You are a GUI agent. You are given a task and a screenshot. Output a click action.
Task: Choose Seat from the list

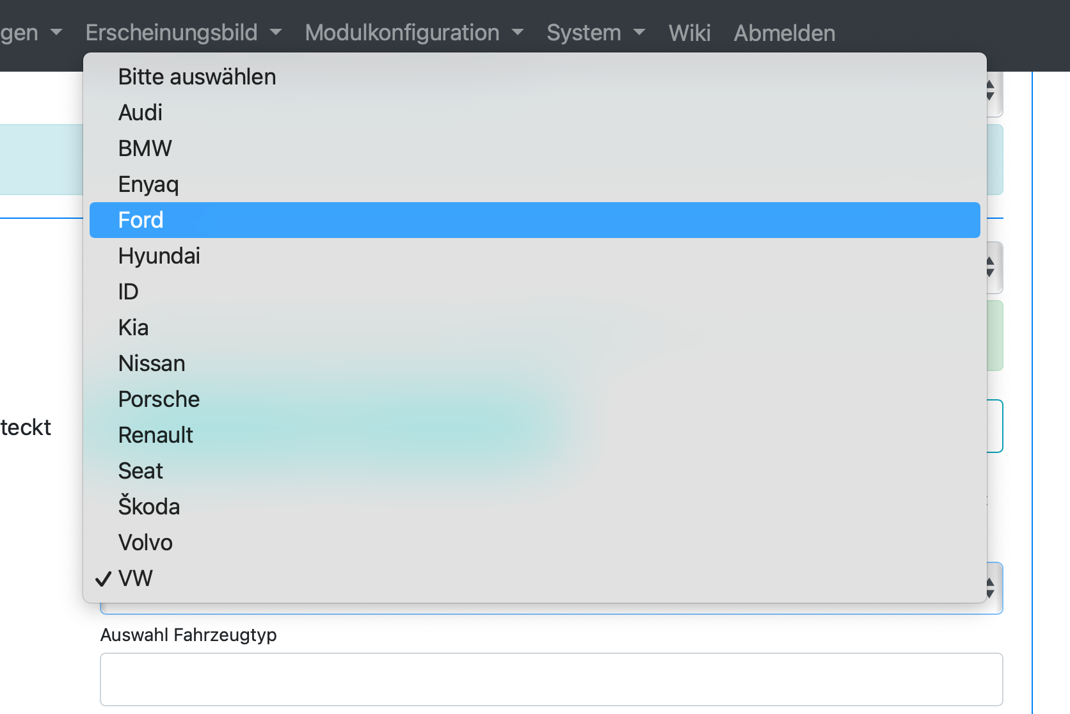[x=141, y=471]
